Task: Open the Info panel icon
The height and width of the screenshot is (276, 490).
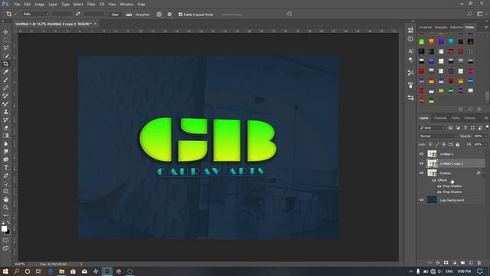Action: [410, 39]
